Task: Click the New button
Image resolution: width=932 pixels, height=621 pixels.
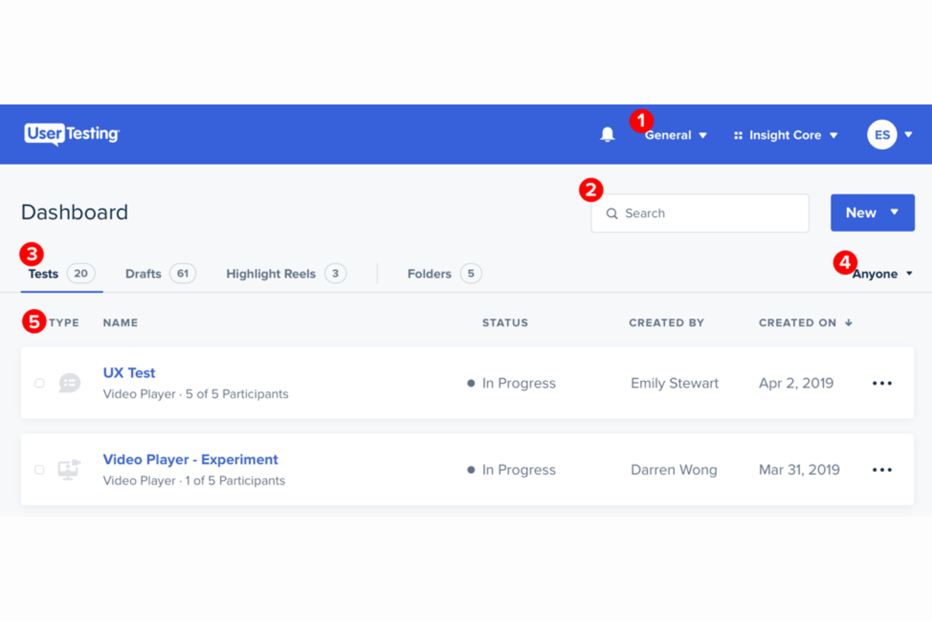Action: (x=872, y=213)
